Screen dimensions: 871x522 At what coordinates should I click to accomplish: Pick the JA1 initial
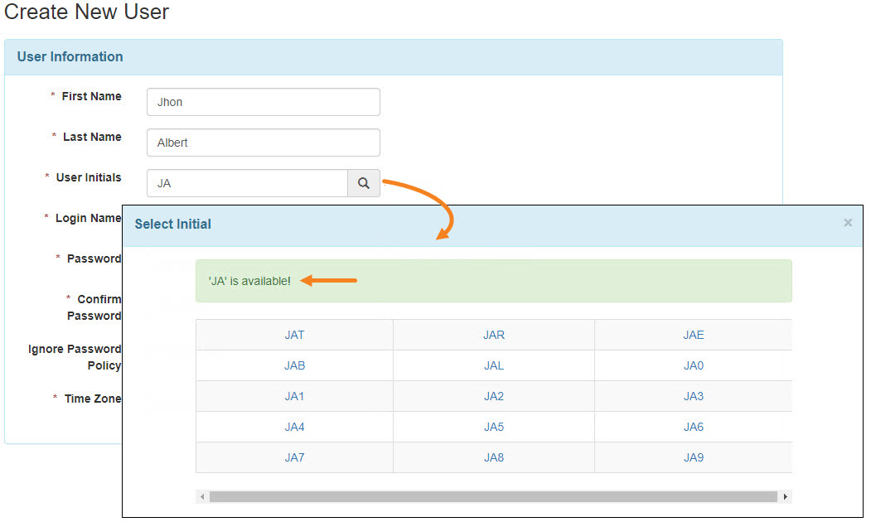click(x=294, y=396)
